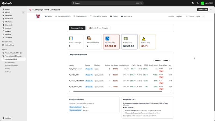Click the Content icon in sidebar
The width and height of the screenshot is (215, 121).
point(3,28)
